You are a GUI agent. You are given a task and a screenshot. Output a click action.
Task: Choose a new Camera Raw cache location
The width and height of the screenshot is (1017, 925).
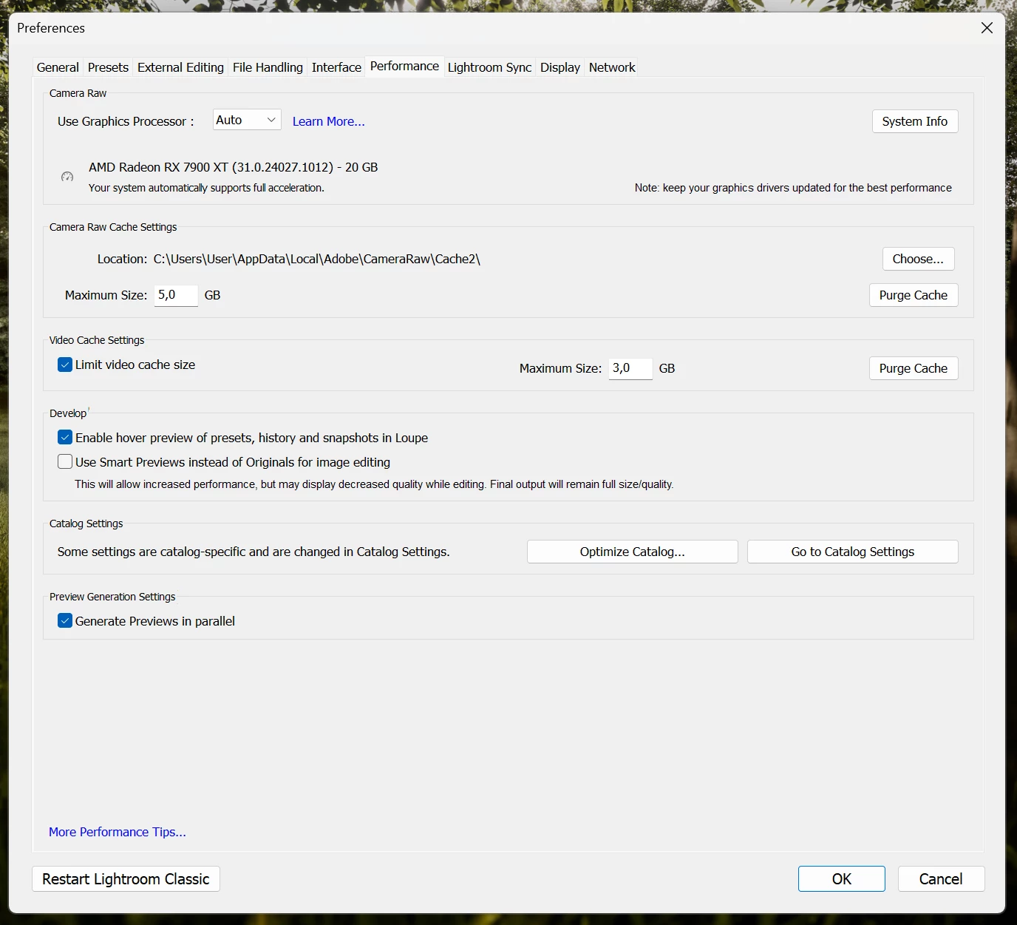(x=918, y=259)
